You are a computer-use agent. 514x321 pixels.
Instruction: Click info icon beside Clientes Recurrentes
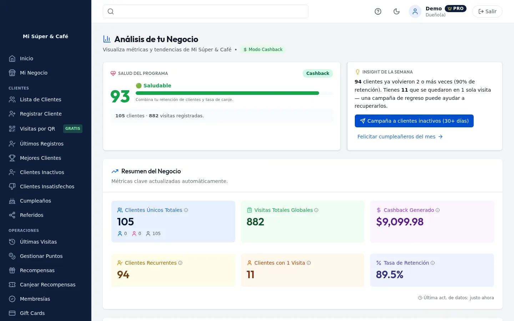(x=180, y=263)
